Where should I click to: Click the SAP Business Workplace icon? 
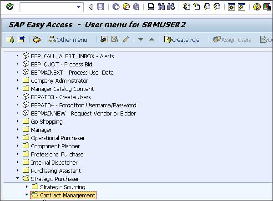click(37, 40)
